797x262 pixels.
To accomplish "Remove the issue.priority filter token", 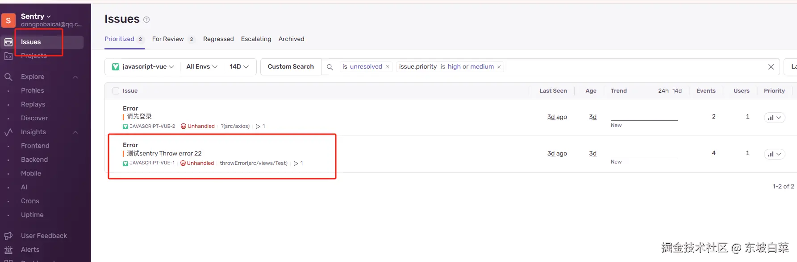I will 499,67.
